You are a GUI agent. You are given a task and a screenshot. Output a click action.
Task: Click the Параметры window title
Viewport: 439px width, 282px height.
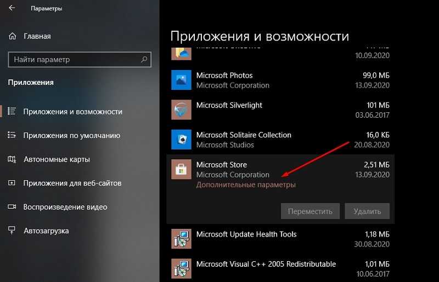46,8
